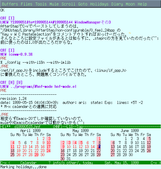Select April 30 in the calendar

click(42, 155)
